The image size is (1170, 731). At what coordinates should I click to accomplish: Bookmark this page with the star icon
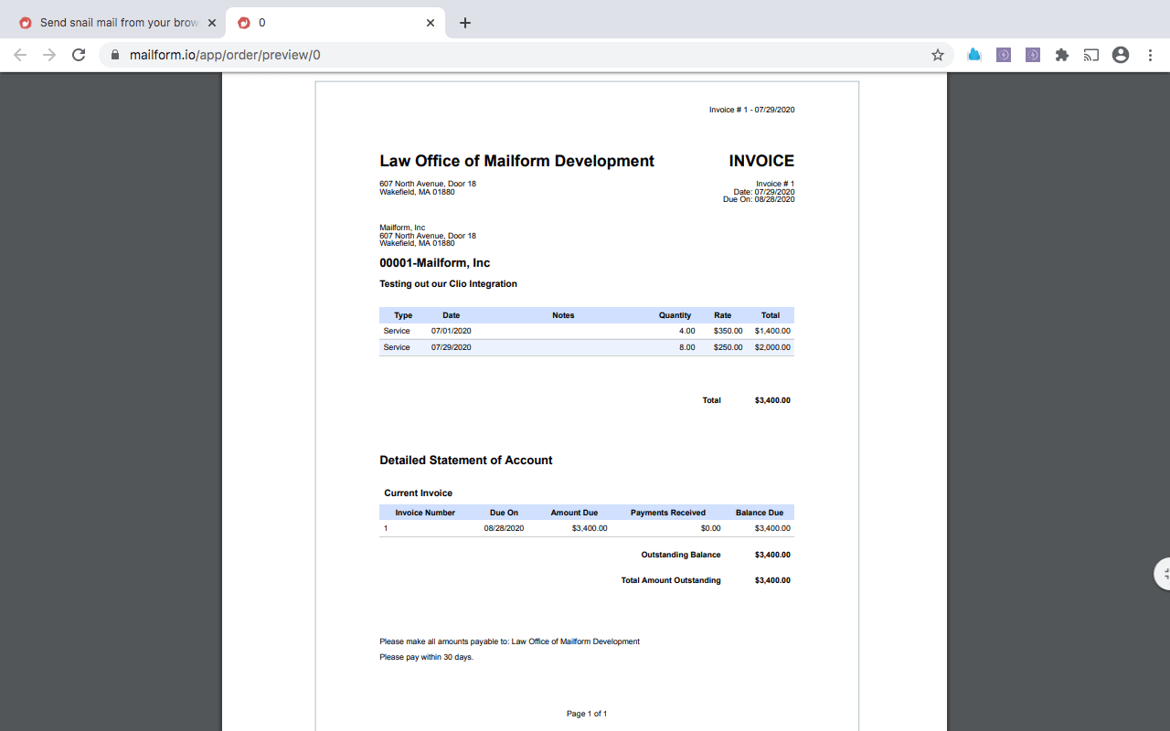[937, 55]
